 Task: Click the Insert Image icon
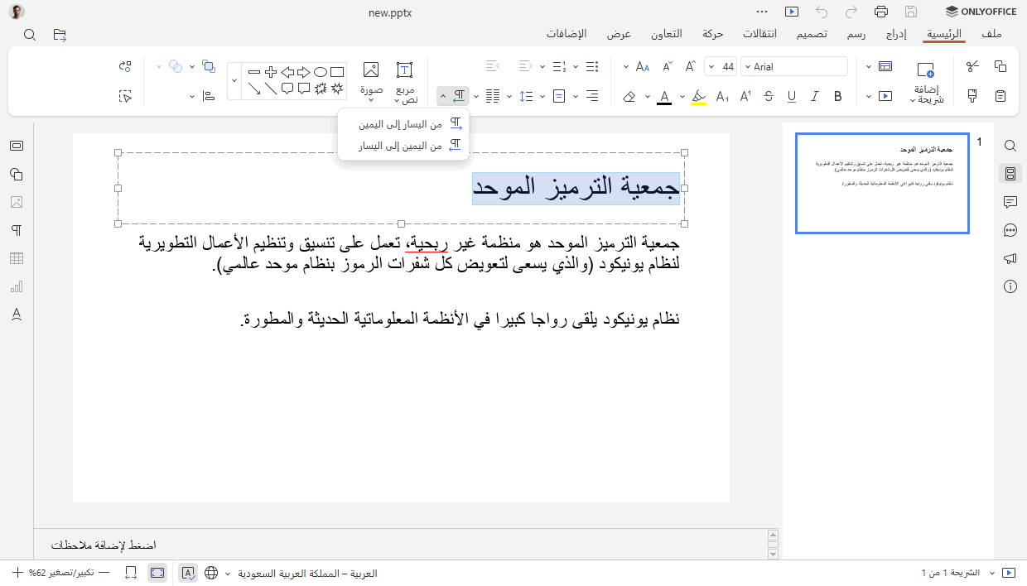(x=371, y=71)
